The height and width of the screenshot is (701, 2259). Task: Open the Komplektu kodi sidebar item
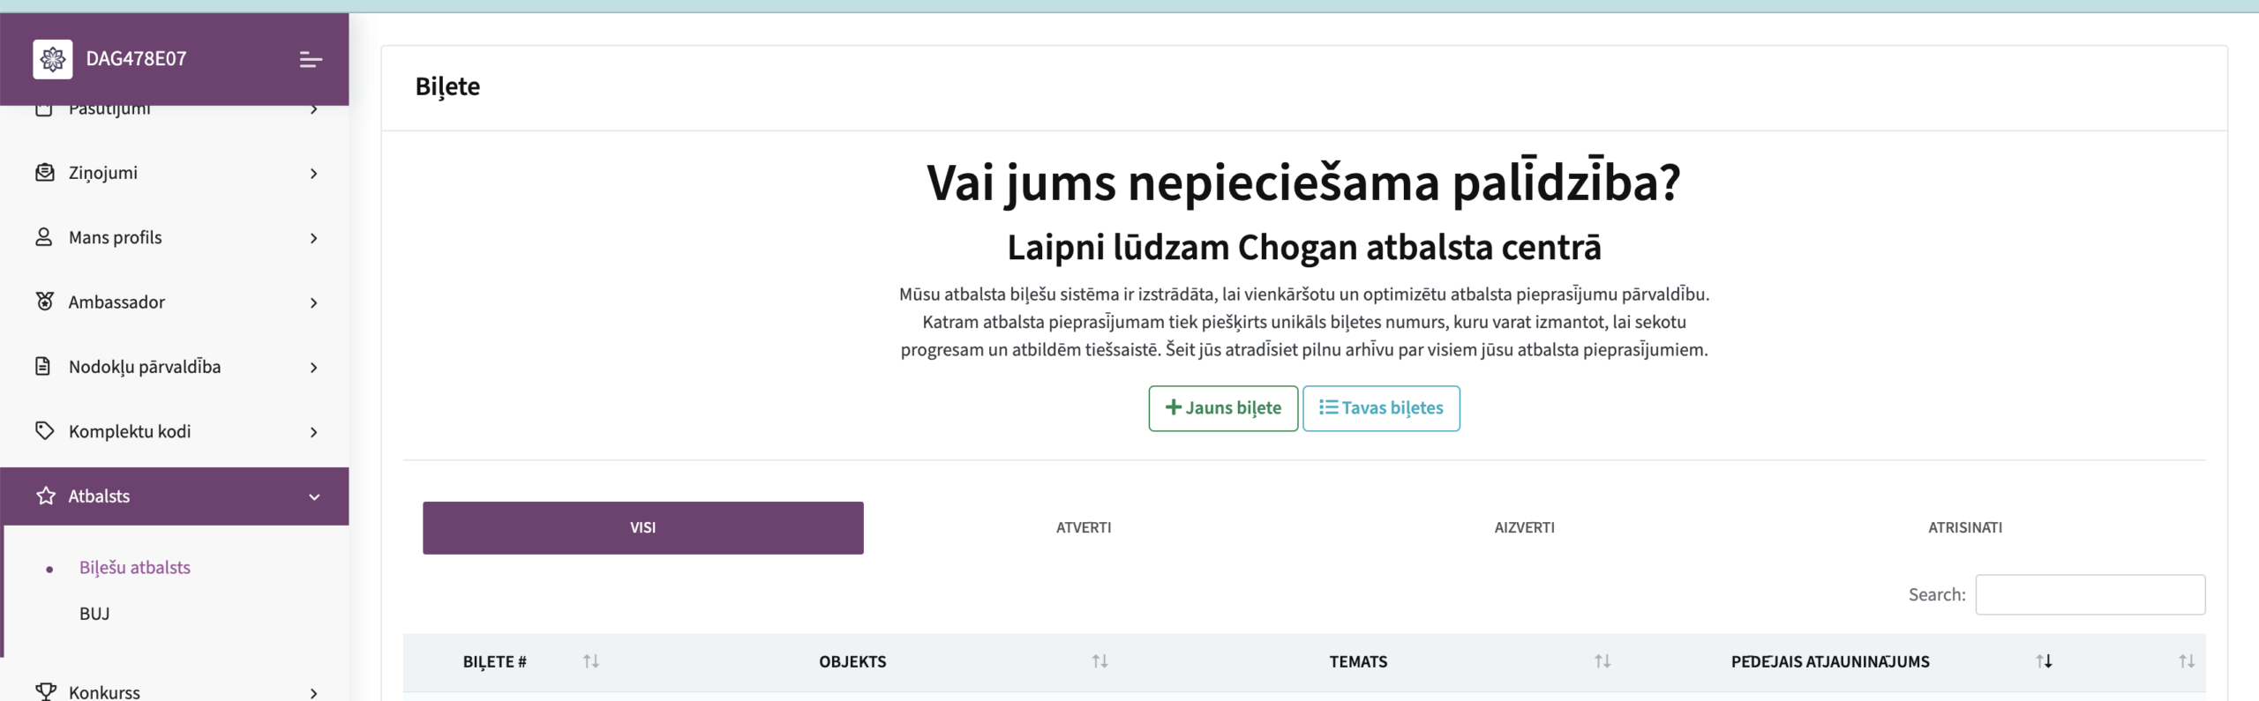(174, 431)
